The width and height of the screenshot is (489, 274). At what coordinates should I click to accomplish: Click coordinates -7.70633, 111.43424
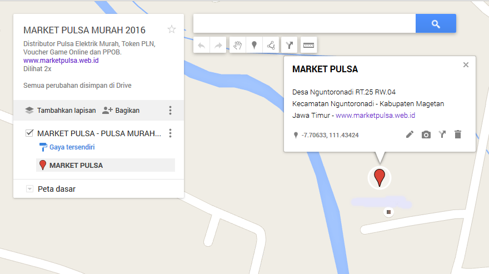coord(330,135)
